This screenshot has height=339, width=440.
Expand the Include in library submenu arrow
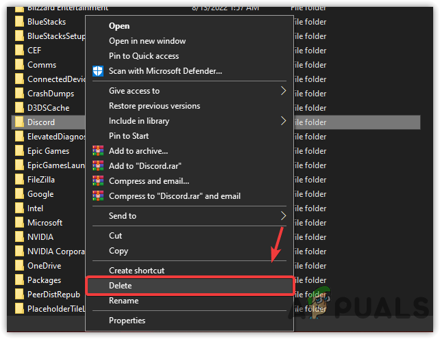point(284,121)
